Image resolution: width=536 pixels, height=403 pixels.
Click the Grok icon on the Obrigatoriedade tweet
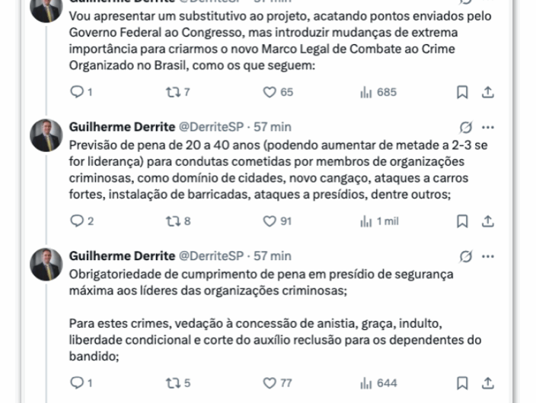(466, 256)
